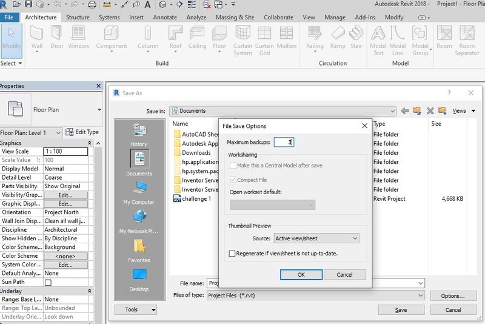Select the Wall tool in ribbon
The image size is (485, 324).
(36, 38)
